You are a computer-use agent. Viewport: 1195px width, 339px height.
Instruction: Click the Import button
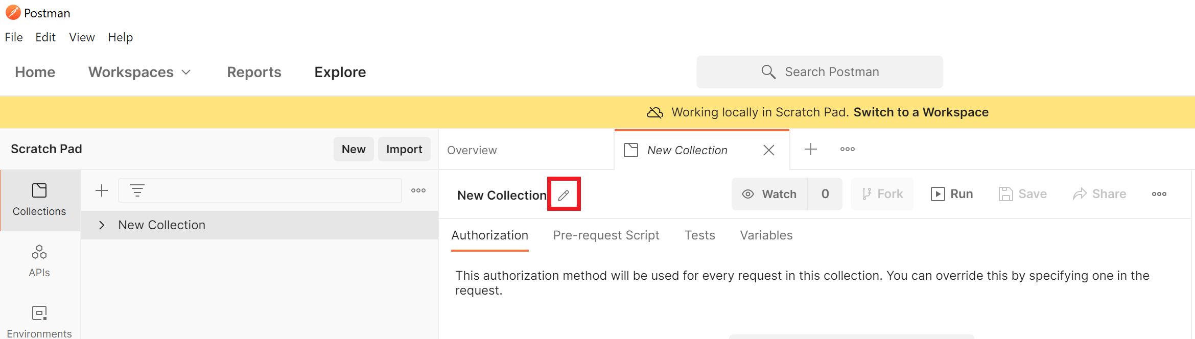point(404,149)
